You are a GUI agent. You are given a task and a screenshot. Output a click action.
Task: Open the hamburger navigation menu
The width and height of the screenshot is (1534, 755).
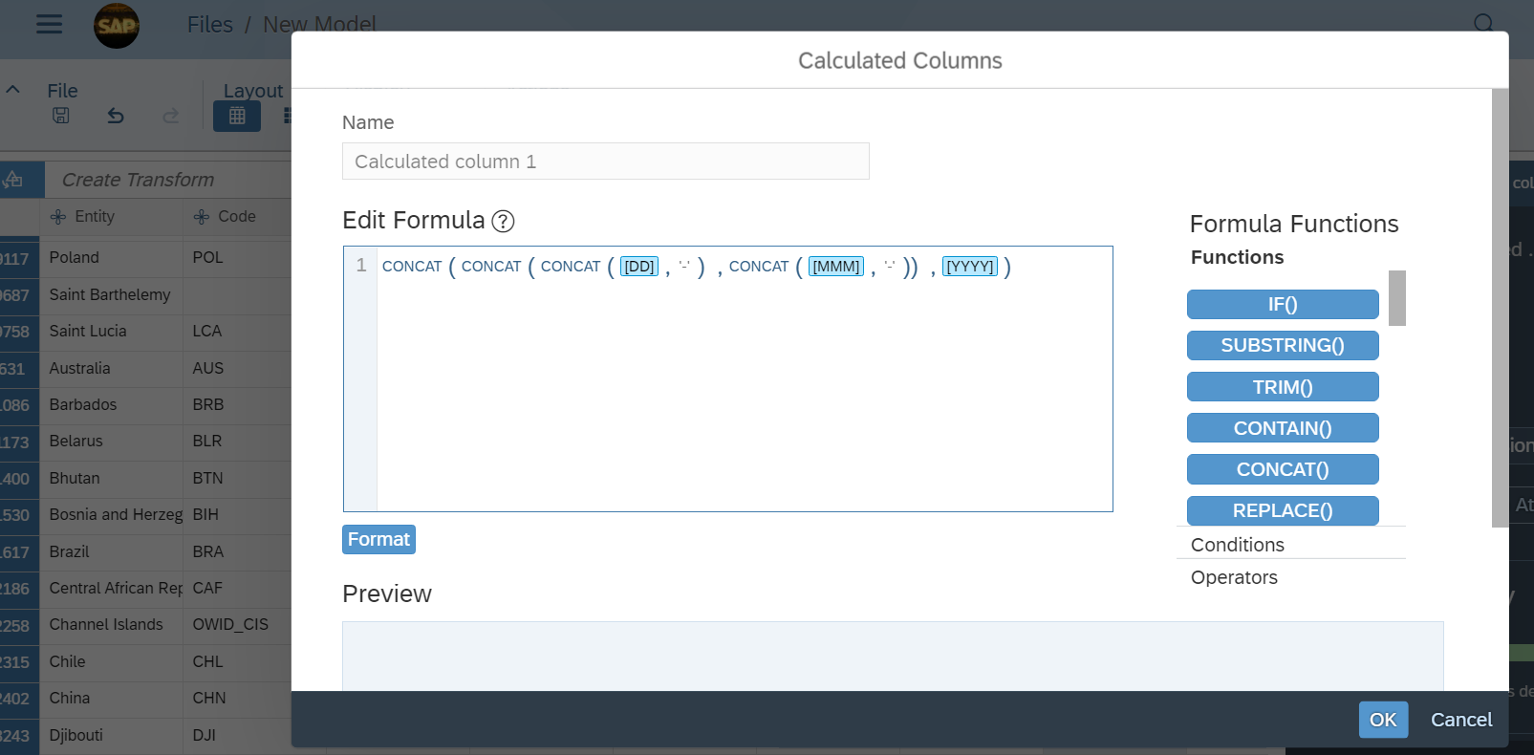[x=50, y=24]
